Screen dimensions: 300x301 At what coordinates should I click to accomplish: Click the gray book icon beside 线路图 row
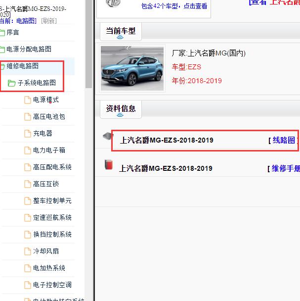coord(108,136)
